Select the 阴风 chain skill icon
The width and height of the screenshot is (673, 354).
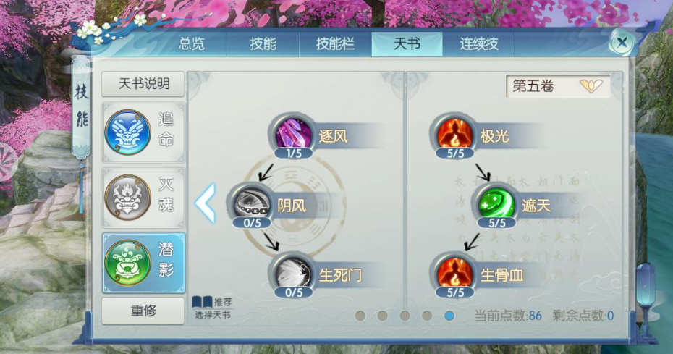tap(252, 203)
